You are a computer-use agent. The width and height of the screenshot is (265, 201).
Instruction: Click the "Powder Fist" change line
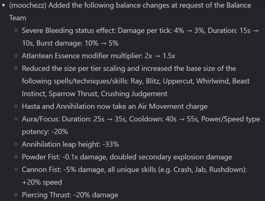click(127, 157)
